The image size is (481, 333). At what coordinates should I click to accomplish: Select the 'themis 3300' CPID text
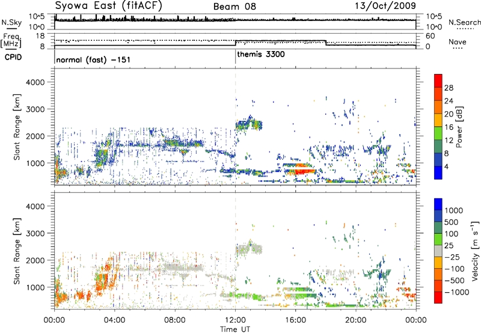(x=261, y=55)
